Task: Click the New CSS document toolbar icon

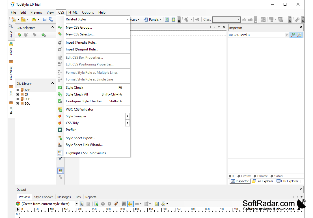Action: [14, 19]
